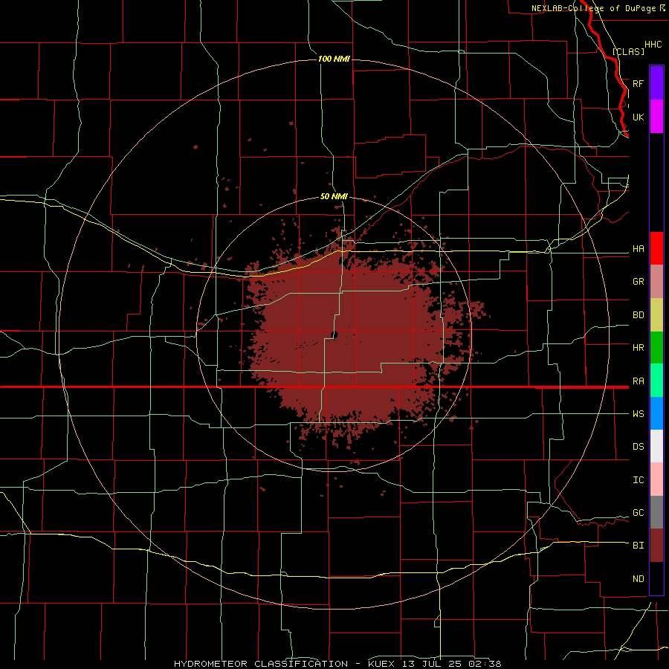Click the HR legend label
The width and height of the screenshot is (669, 669).
tap(638, 348)
